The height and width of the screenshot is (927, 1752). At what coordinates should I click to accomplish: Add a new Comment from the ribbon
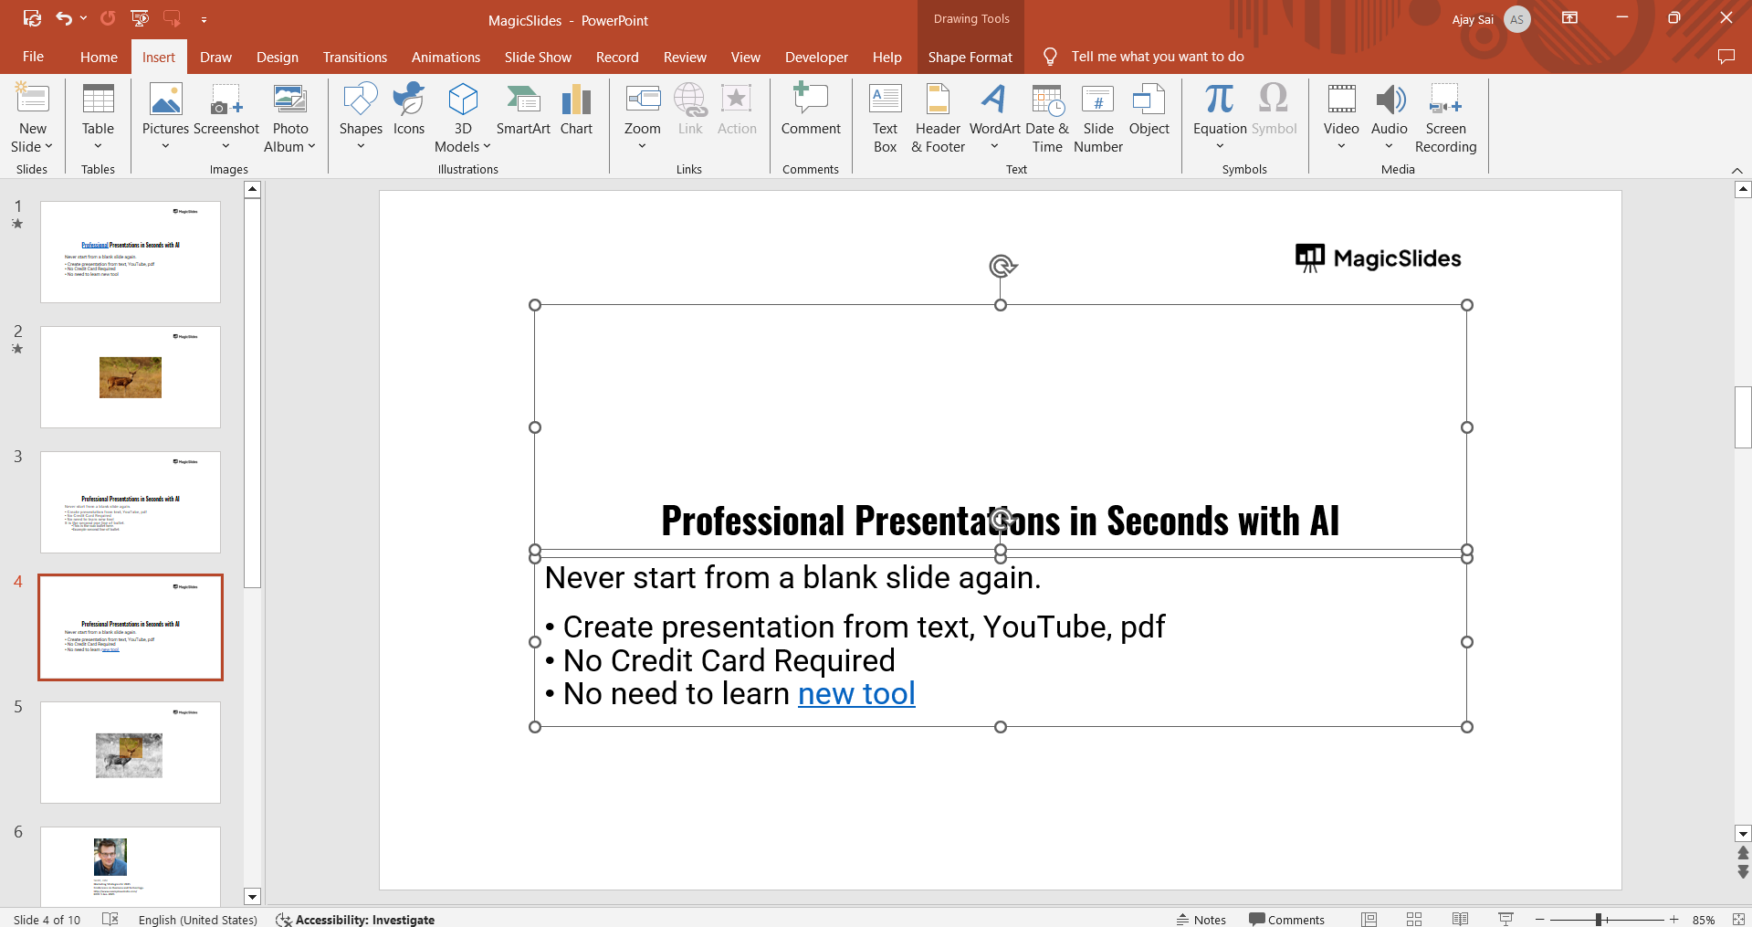pyautogui.click(x=811, y=110)
